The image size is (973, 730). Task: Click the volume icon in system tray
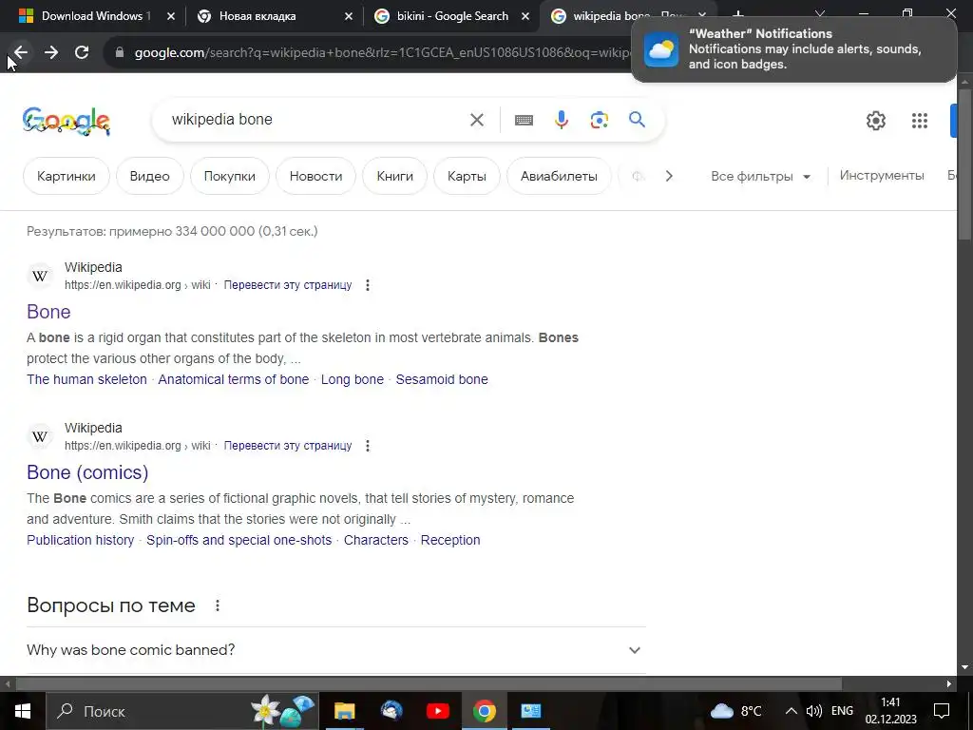813,711
